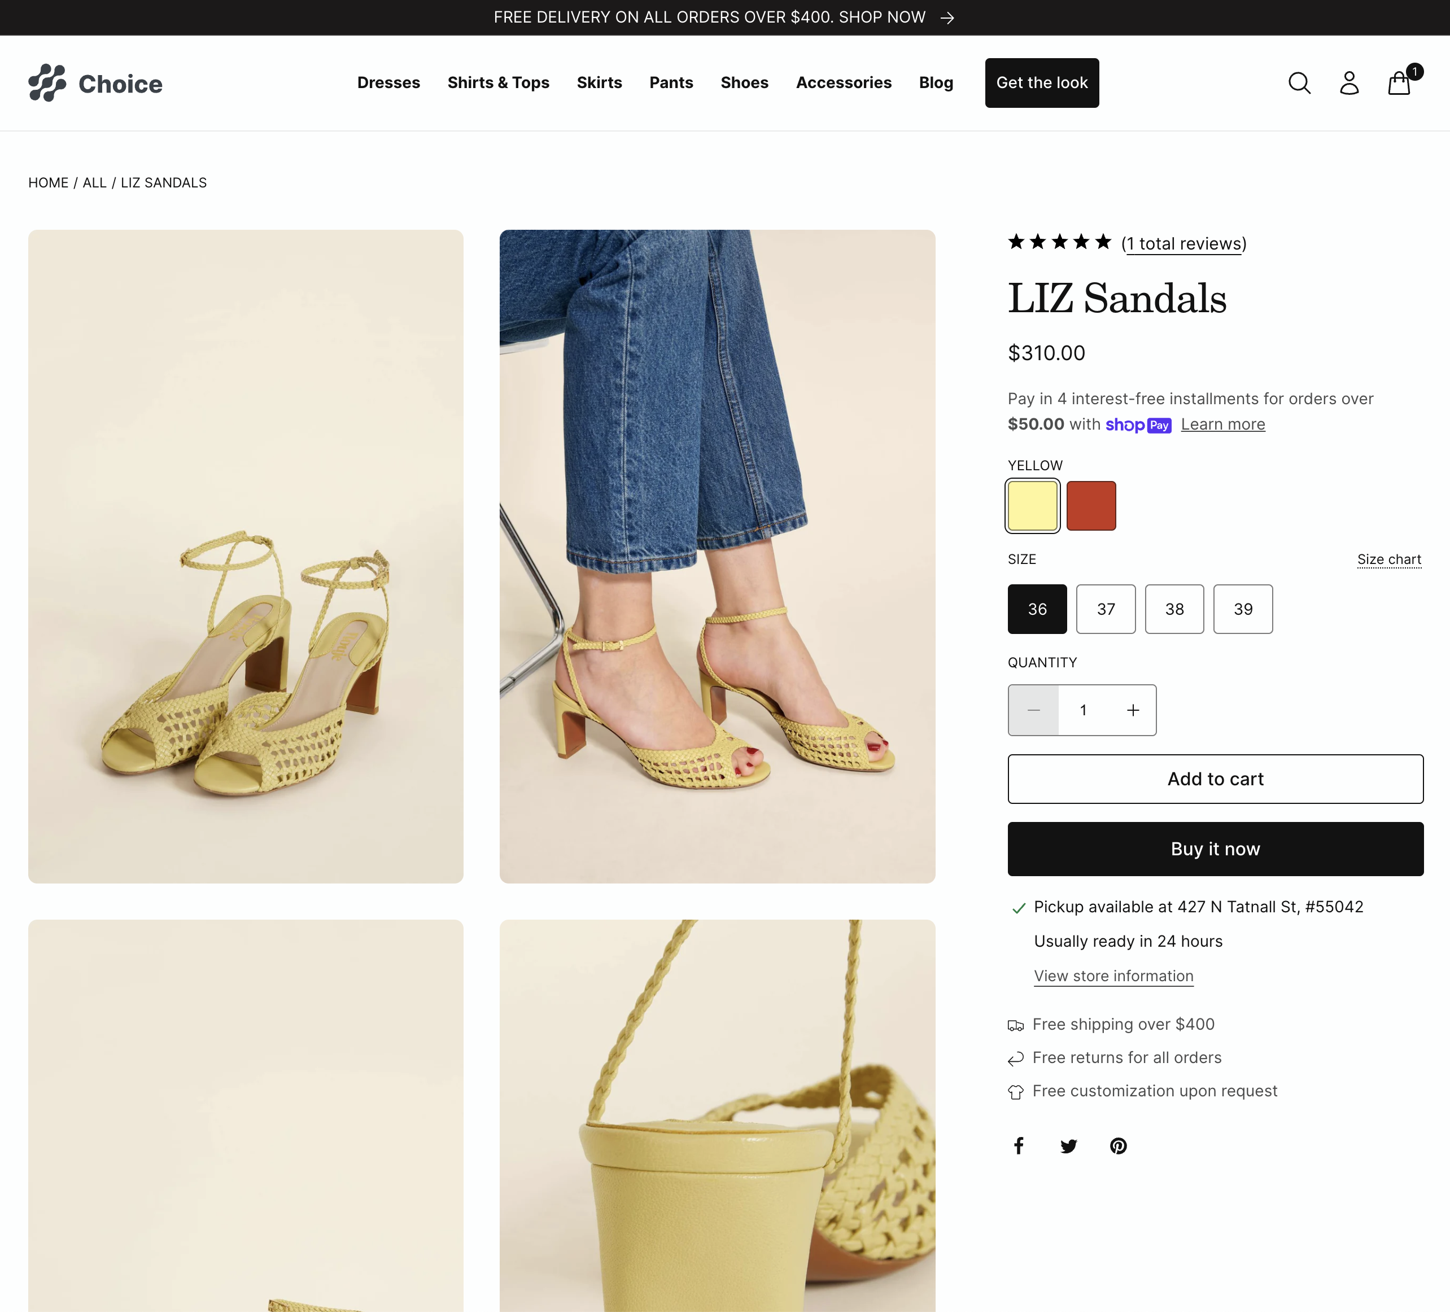Screen dimensions: 1450x1312
Task: Open the account profile icon
Action: pos(1349,84)
